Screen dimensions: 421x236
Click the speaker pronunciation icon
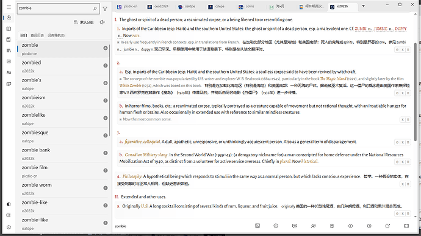pyautogui.click(x=103, y=23)
